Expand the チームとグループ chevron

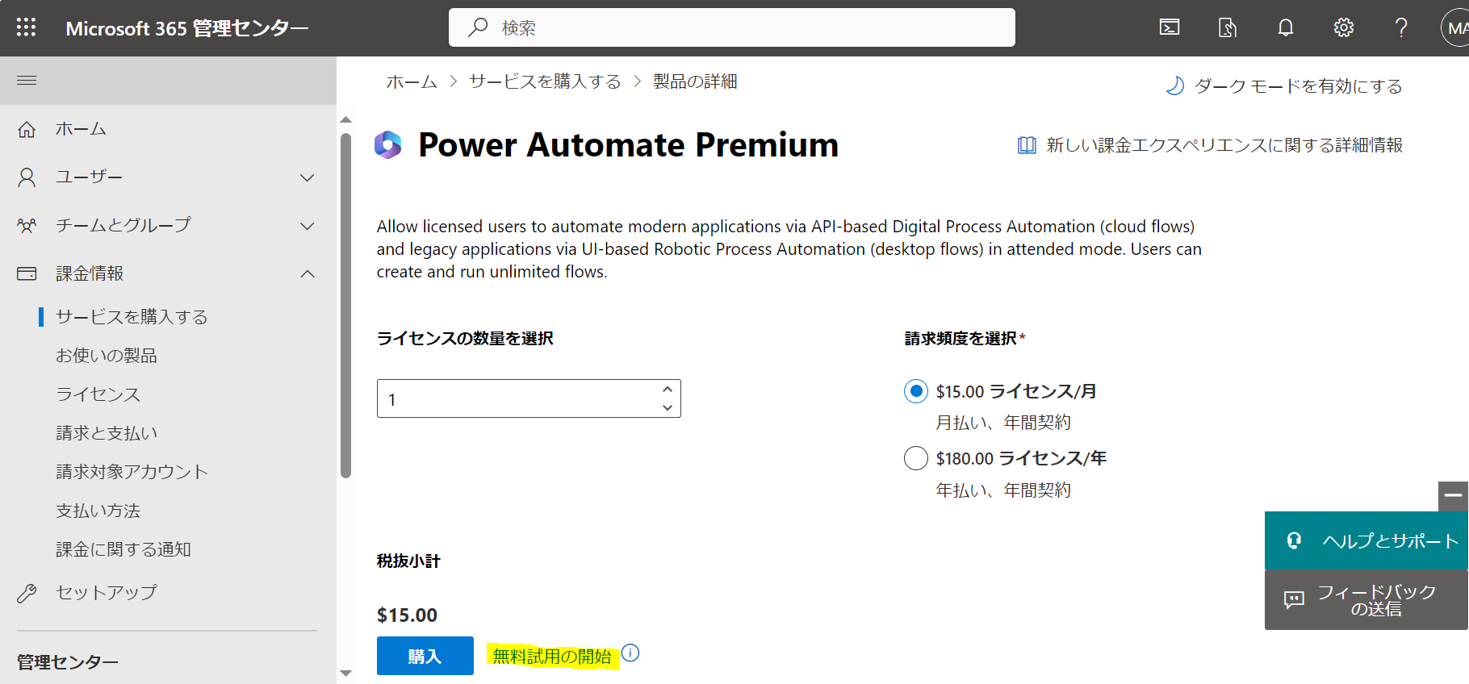pyautogui.click(x=307, y=226)
